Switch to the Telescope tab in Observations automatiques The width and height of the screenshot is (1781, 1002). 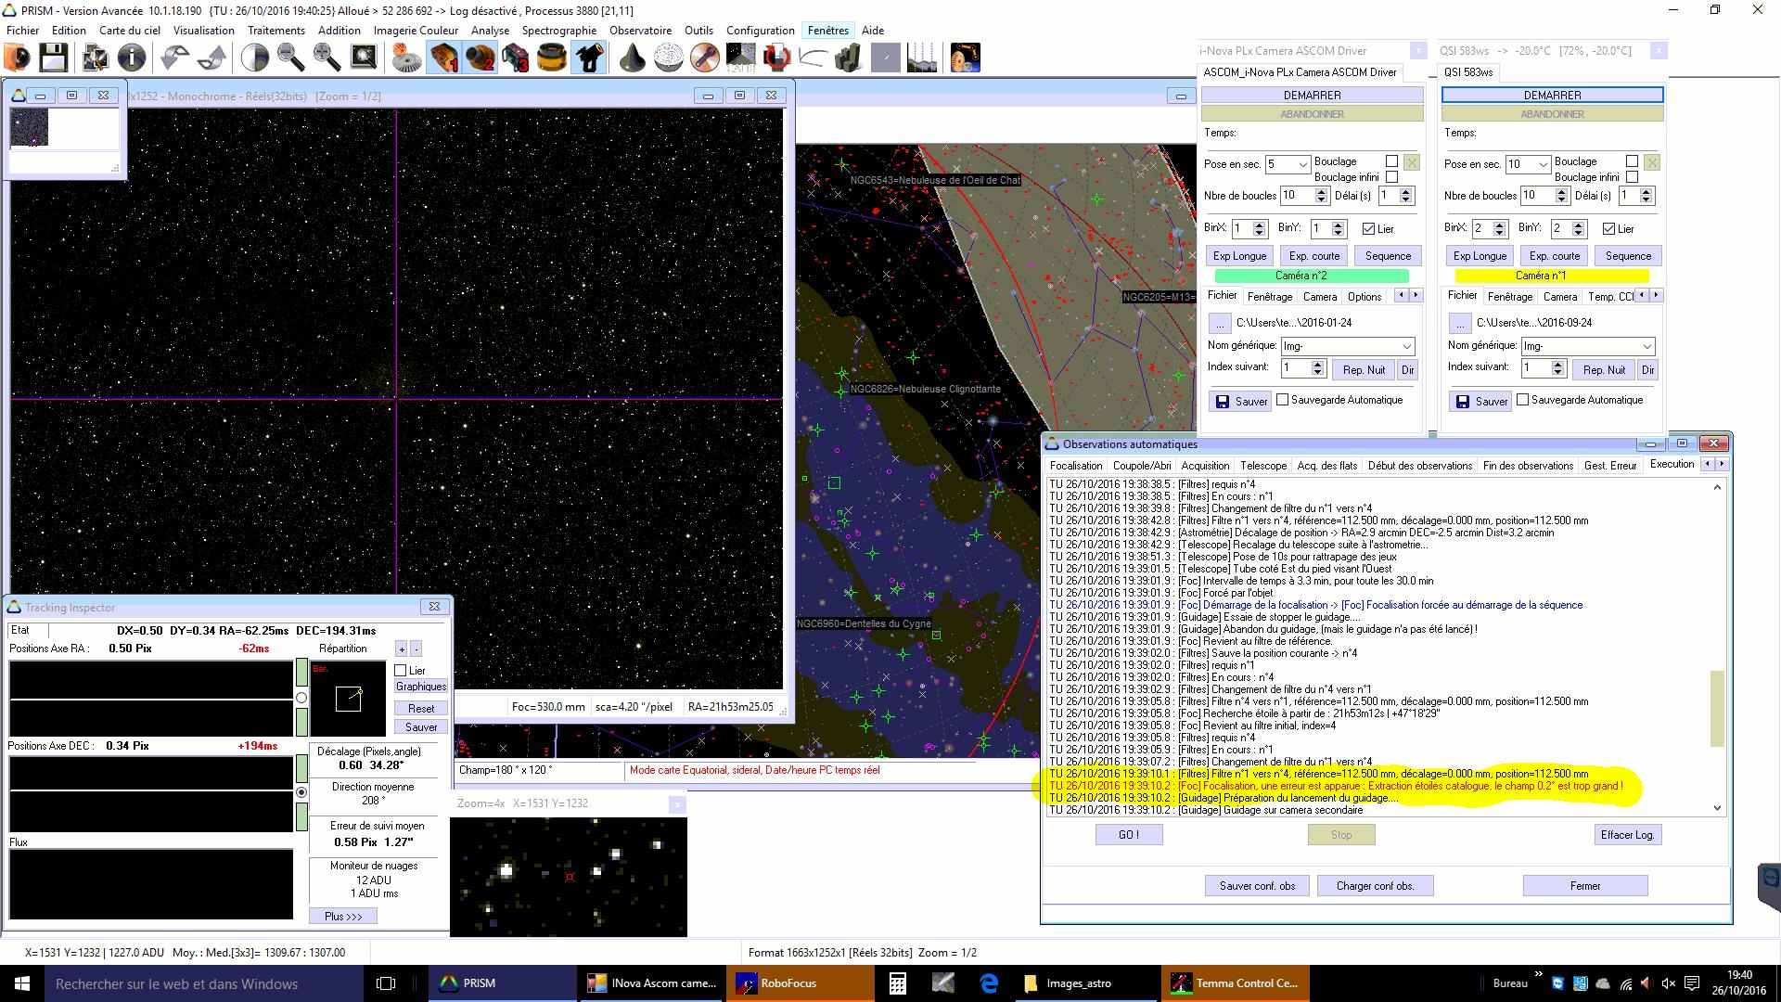tap(1262, 466)
